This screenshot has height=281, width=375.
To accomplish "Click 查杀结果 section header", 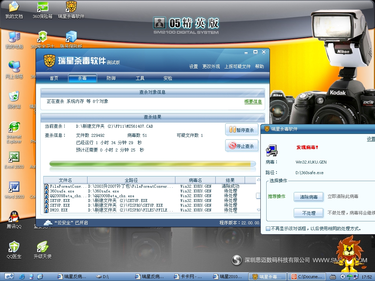I will coord(153,117).
